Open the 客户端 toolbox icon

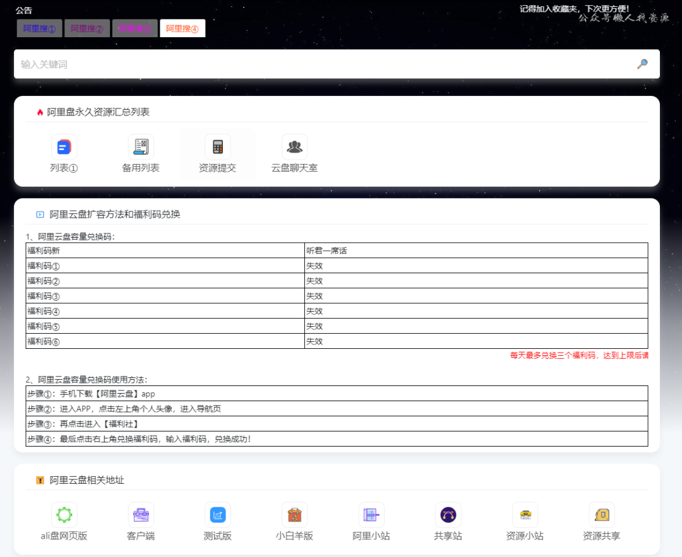point(141,515)
